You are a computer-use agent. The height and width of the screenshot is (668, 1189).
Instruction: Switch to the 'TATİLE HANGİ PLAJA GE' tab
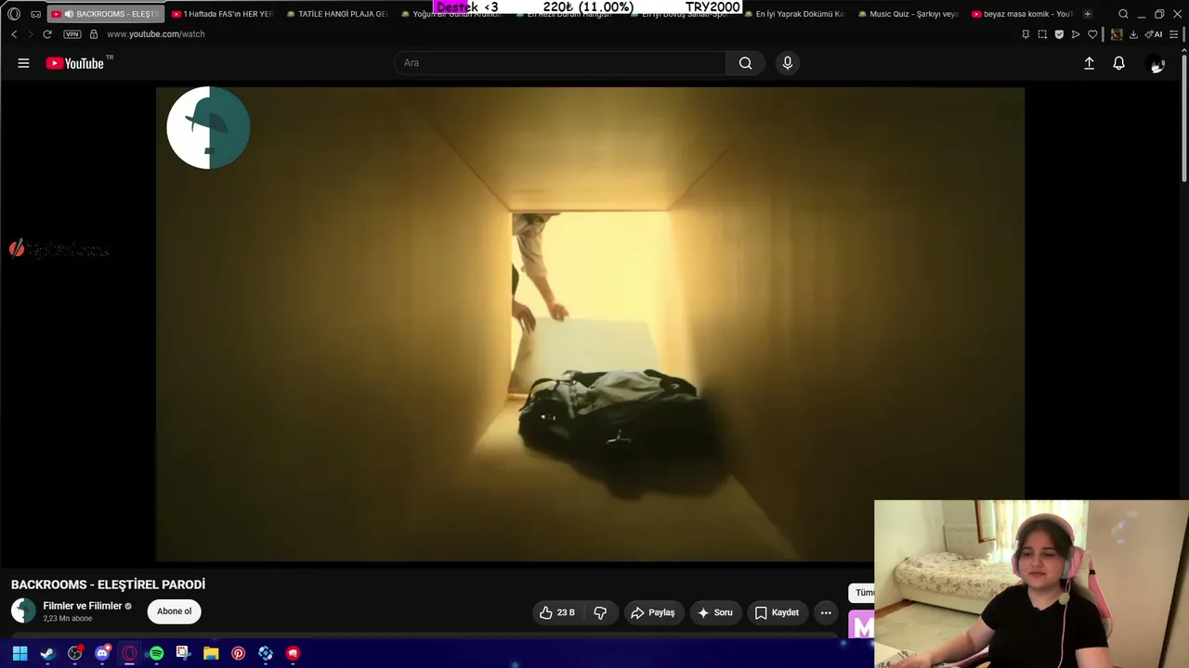point(336,14)
